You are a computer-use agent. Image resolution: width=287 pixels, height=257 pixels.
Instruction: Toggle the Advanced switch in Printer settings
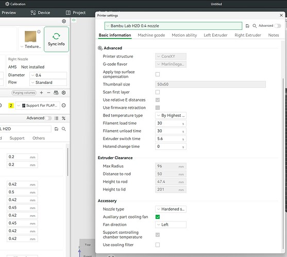tap(278, 26)
